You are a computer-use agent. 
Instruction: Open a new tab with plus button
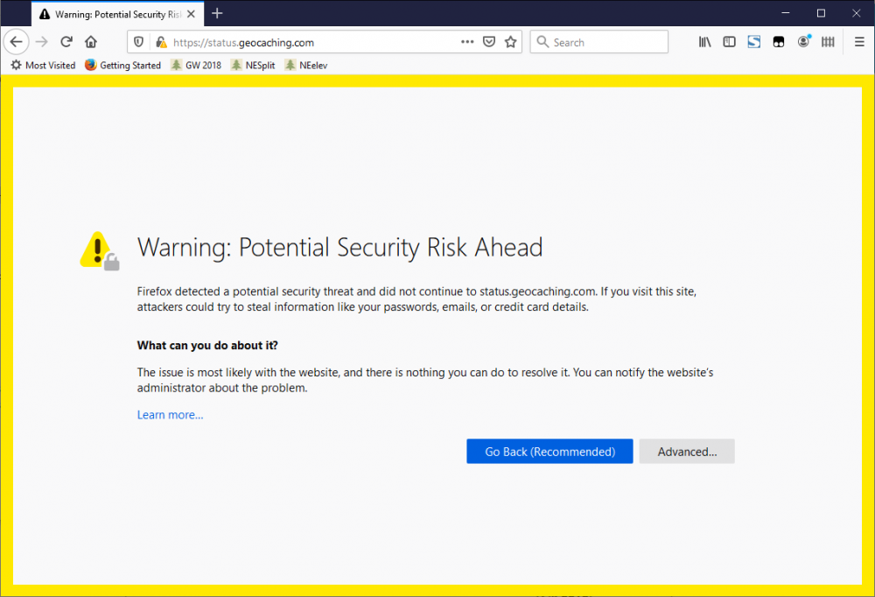point(217,13)
